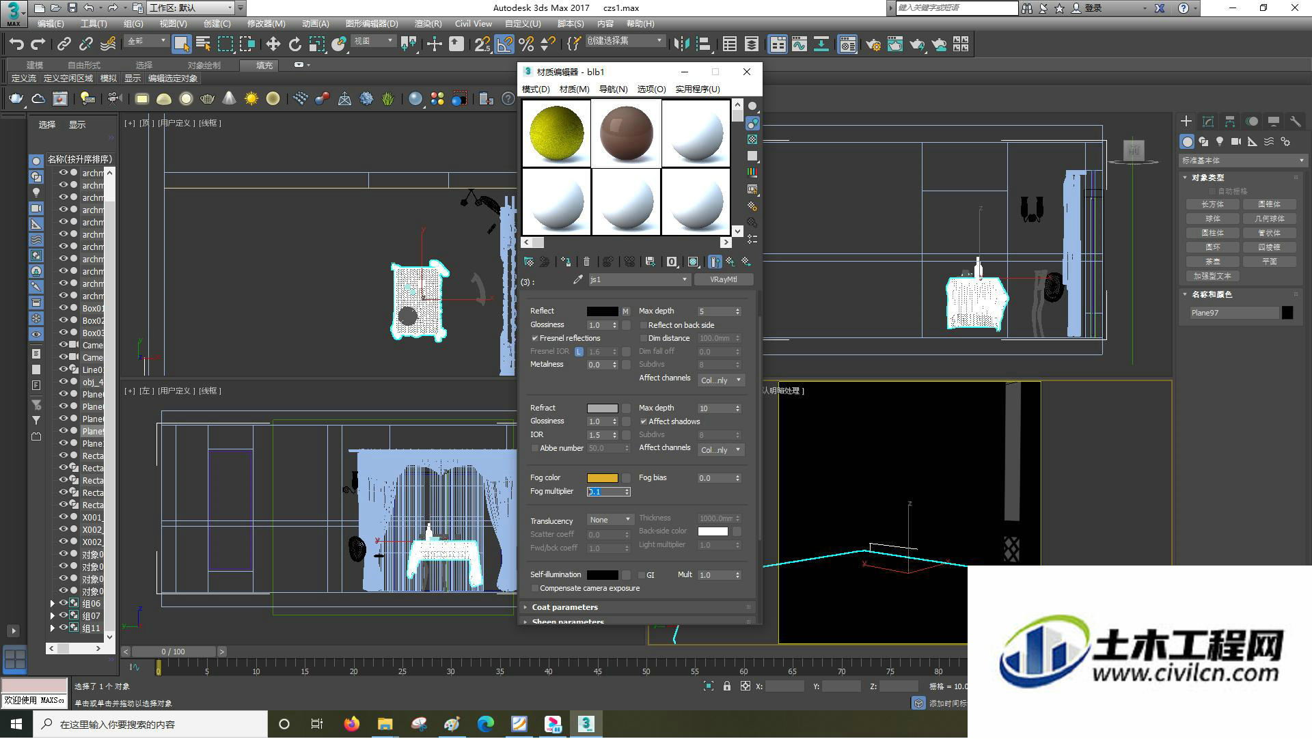Image resolution: width=1312 pixels, height=739 pixels.
Task: Open the Plane97 object color swatch
Action: point(1287,313)
